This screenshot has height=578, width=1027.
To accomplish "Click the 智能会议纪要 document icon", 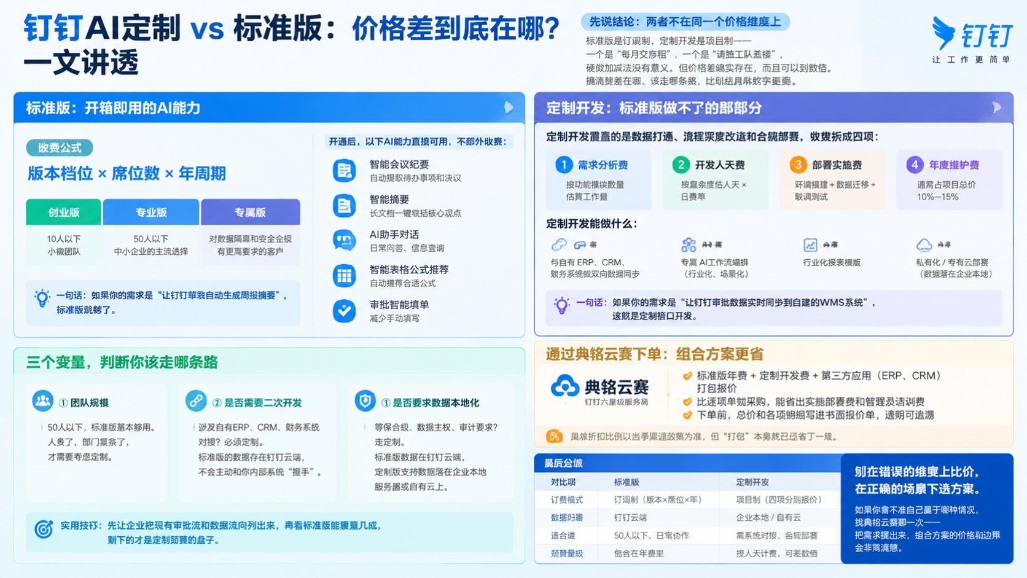I will click(x=344, y=170).
